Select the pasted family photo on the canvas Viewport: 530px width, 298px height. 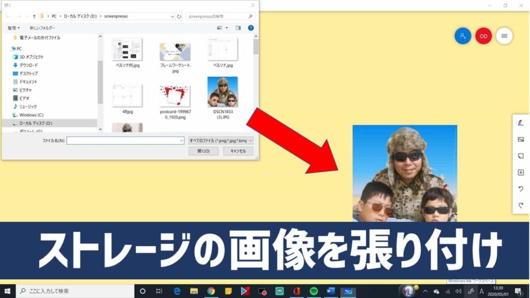[x=405, y=173]
